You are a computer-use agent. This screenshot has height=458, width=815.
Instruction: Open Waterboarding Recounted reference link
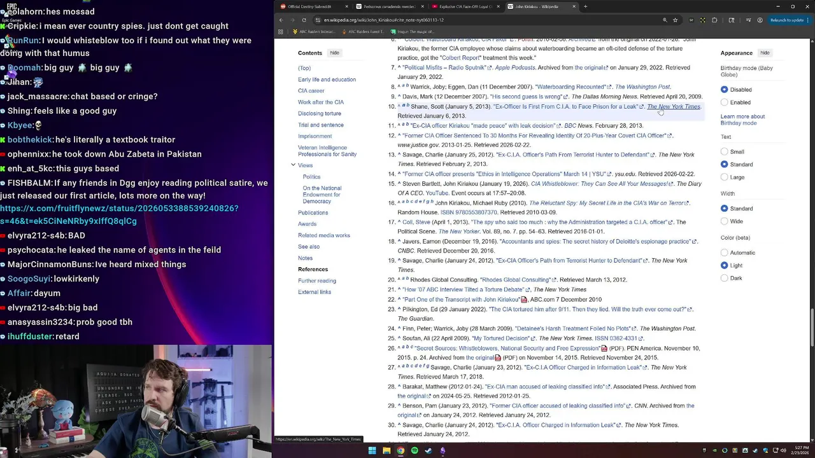570,87
